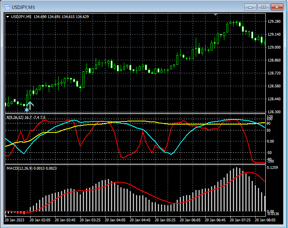Click the R(9,26,52) indicator label
This screenshot has height=228, width=288.
coord(15,117)
